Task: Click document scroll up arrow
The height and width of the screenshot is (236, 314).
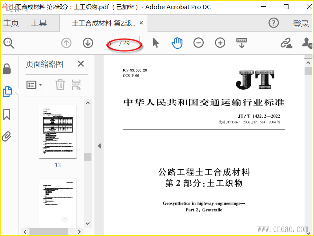Action: 308,63
